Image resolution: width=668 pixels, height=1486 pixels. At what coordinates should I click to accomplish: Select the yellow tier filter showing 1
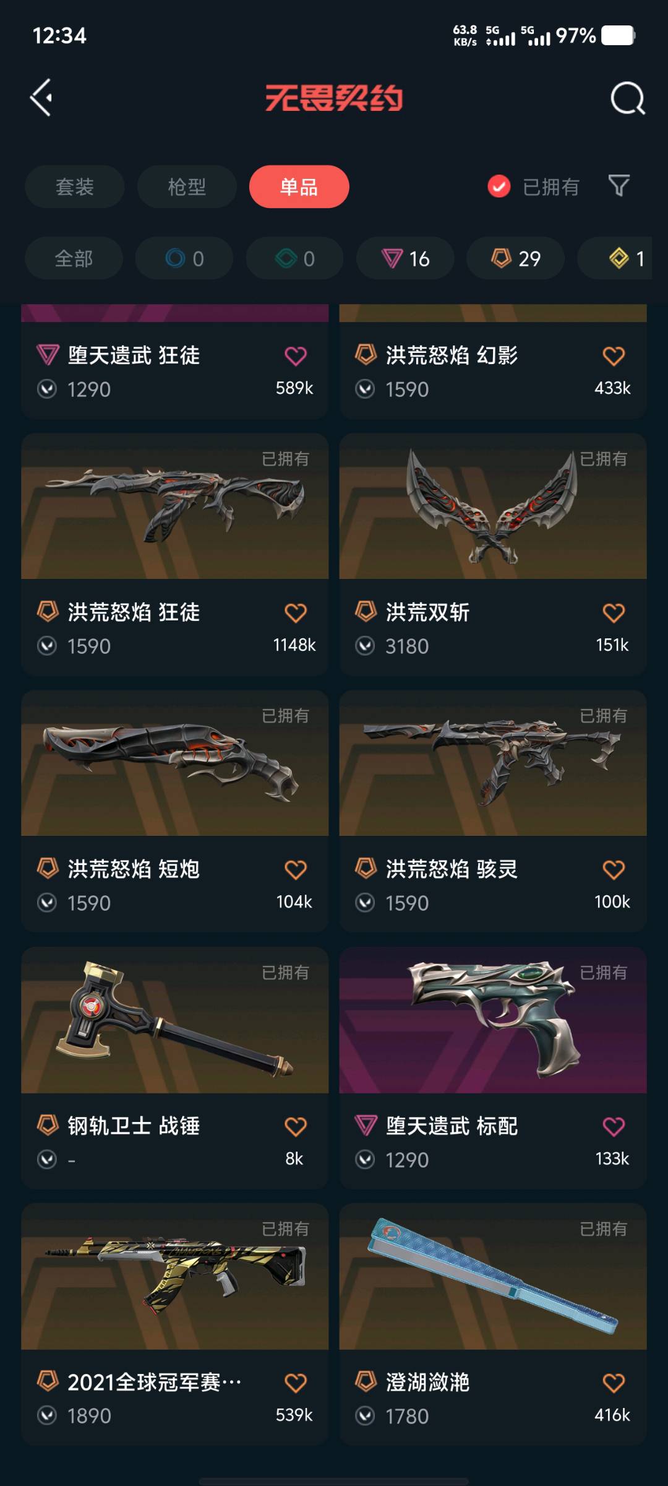pyautogui.click(x=619, y=258)
